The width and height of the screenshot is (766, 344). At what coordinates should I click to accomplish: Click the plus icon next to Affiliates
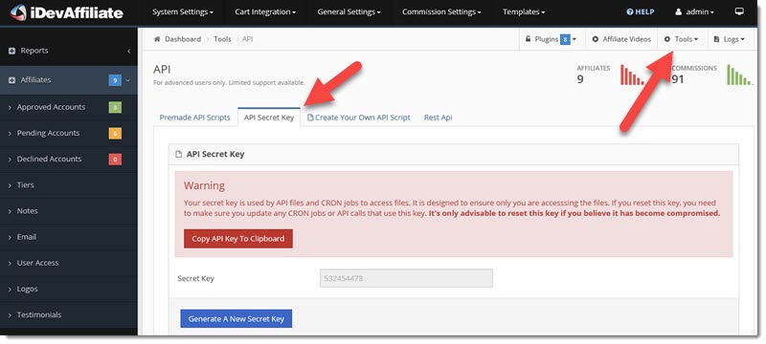[11, 80]
